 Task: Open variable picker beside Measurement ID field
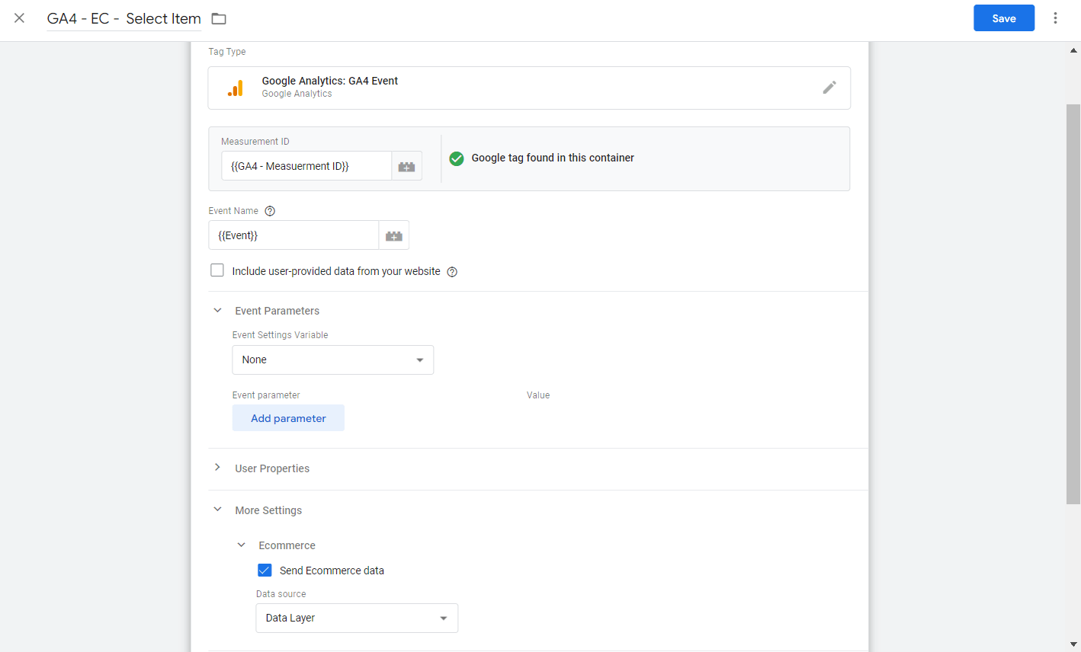coord(406,166)
